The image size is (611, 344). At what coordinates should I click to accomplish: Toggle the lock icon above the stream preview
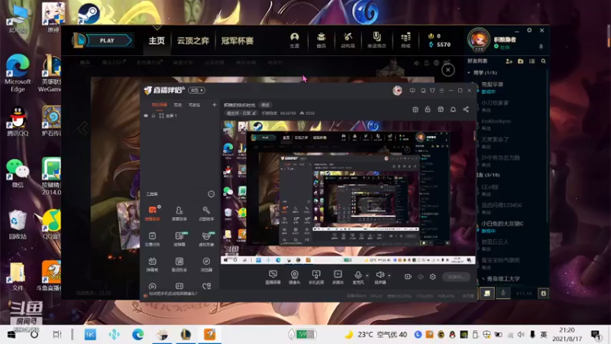coord(428,109)
